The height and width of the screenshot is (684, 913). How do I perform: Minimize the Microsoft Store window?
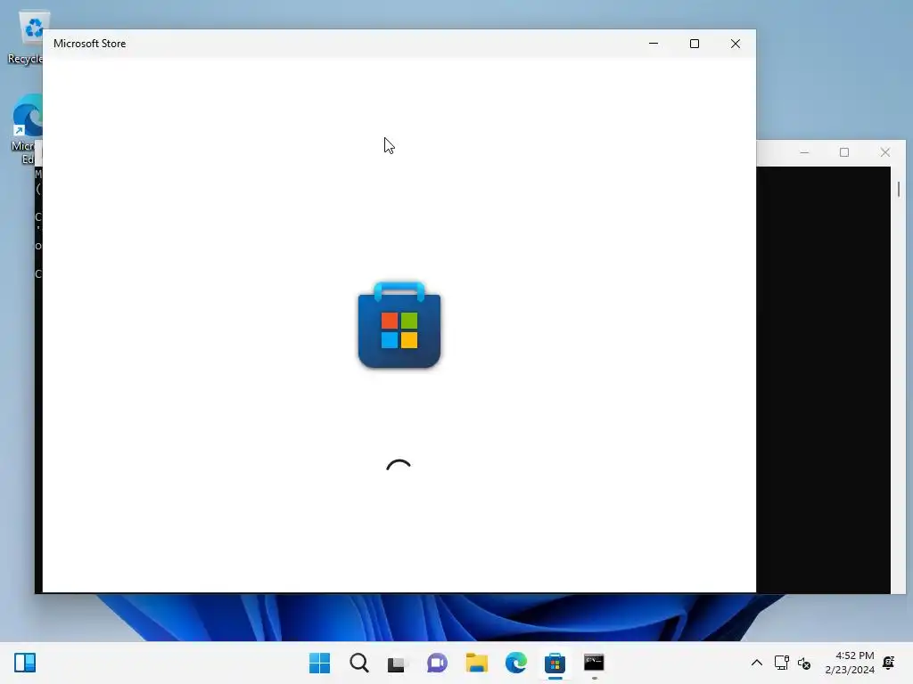point(654,44)
